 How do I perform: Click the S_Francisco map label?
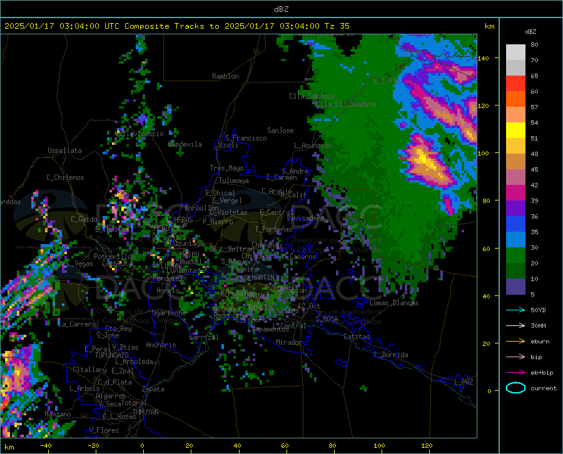246,138
